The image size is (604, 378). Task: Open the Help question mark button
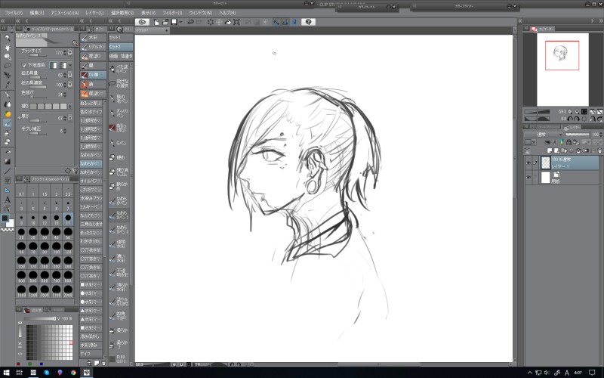(308, 22)
